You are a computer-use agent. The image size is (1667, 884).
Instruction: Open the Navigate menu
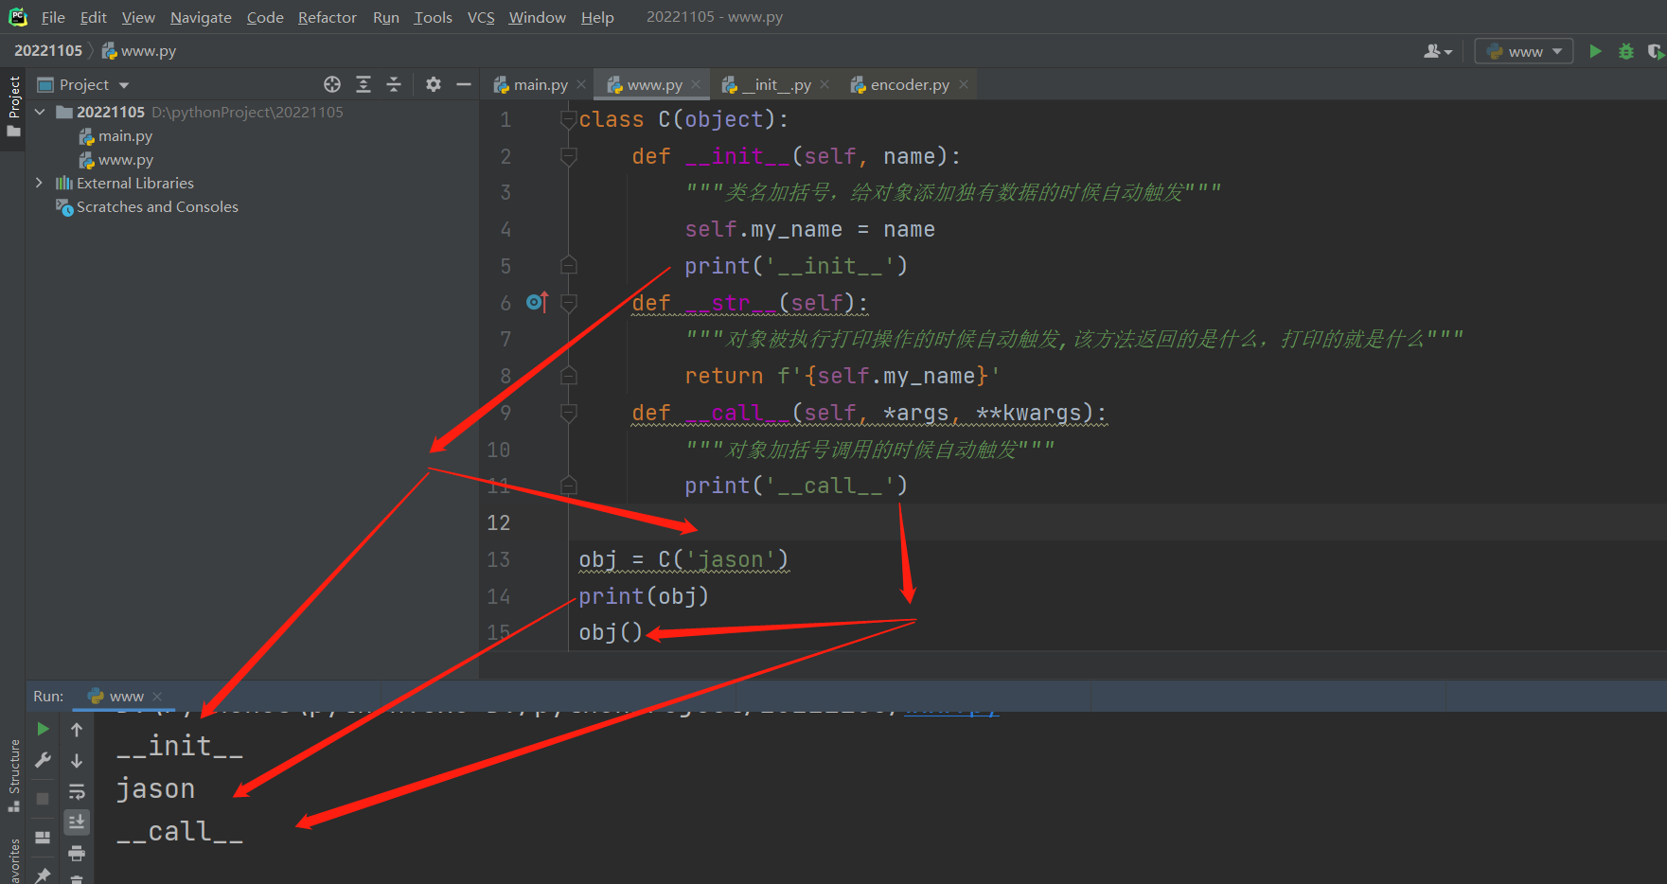coord(201,17)
